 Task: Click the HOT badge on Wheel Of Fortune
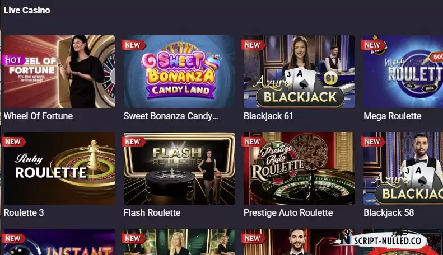coord(13,60)
